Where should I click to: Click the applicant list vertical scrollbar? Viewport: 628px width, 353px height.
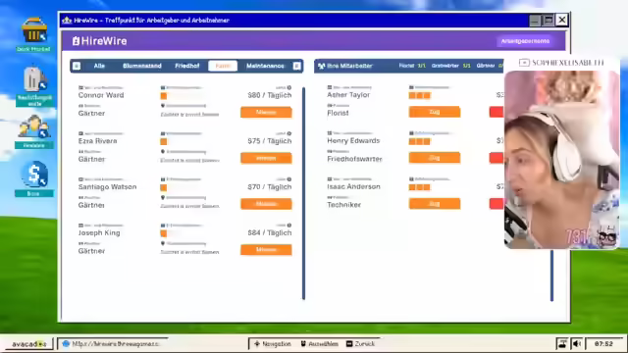pyautogui.click(x=303, y=193)
